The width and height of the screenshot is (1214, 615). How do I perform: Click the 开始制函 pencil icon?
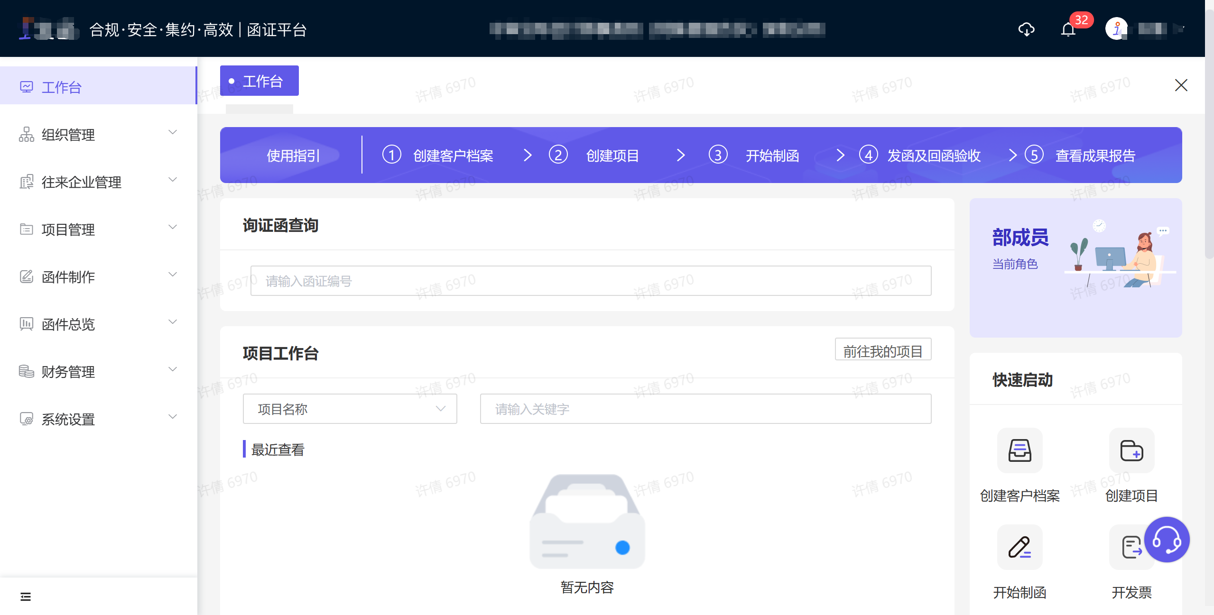tap(1020, 547)
